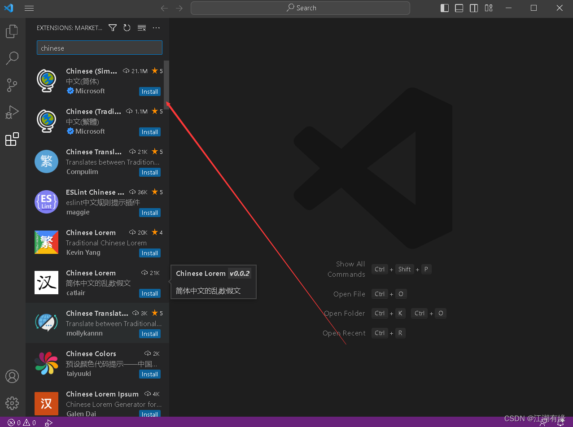Screen dimensions: 573x427
Task: Open the Chinese Lorem Ipsum orange icon
Action: 47,403
